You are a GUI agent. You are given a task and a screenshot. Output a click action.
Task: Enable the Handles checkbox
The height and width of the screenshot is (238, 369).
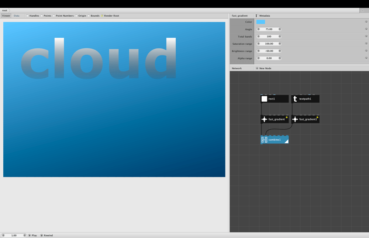click(27, 16)
